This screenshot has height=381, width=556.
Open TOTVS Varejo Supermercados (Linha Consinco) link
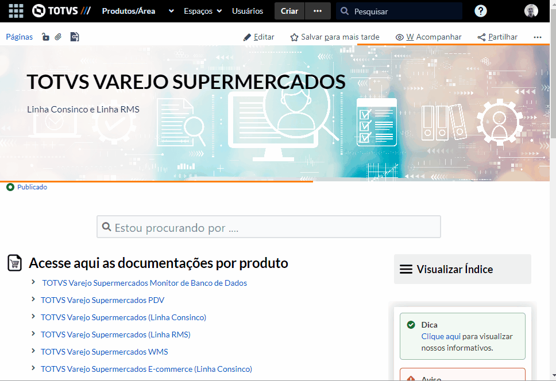click(x=123, y=317)
